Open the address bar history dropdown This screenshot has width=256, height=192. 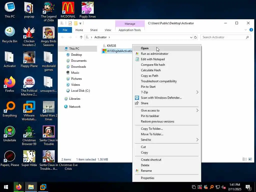click(191, 37)
